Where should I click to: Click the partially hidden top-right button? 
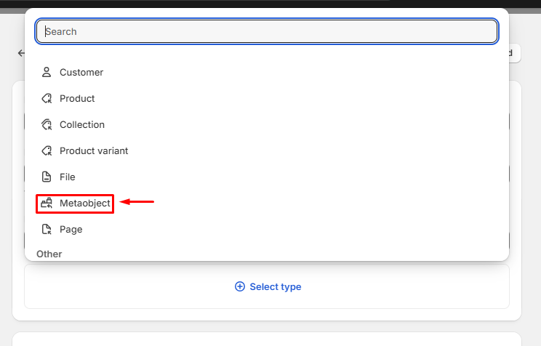[514, 53]
